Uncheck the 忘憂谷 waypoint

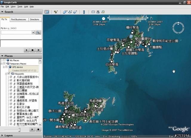pyautogui.click(x=11, y=104)
